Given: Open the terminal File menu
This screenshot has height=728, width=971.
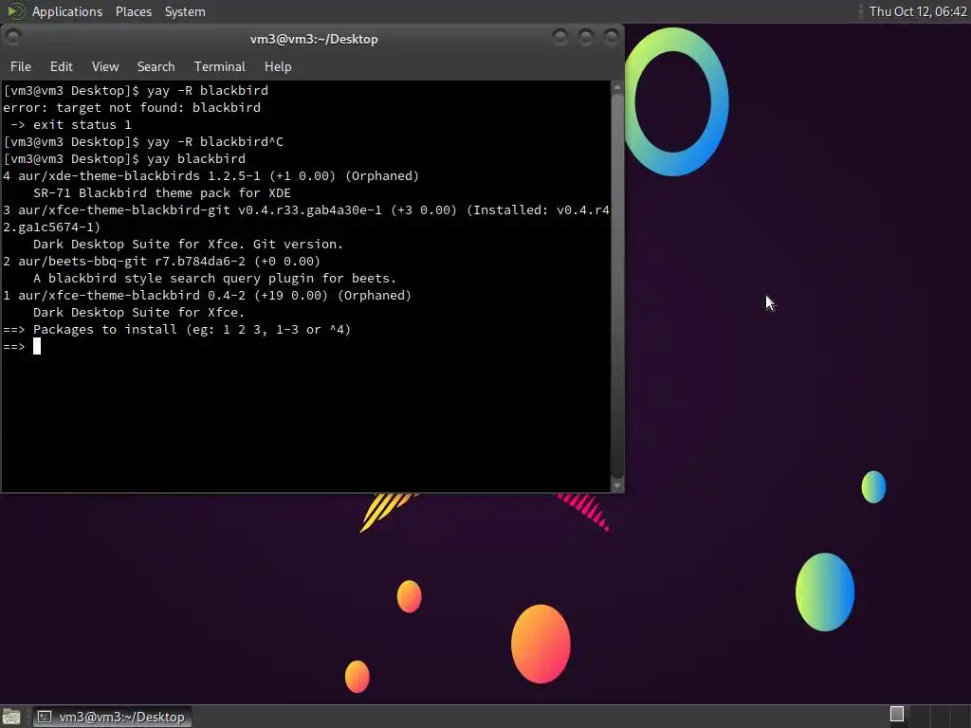Looking at the screenshot, I should pos(21,66).
